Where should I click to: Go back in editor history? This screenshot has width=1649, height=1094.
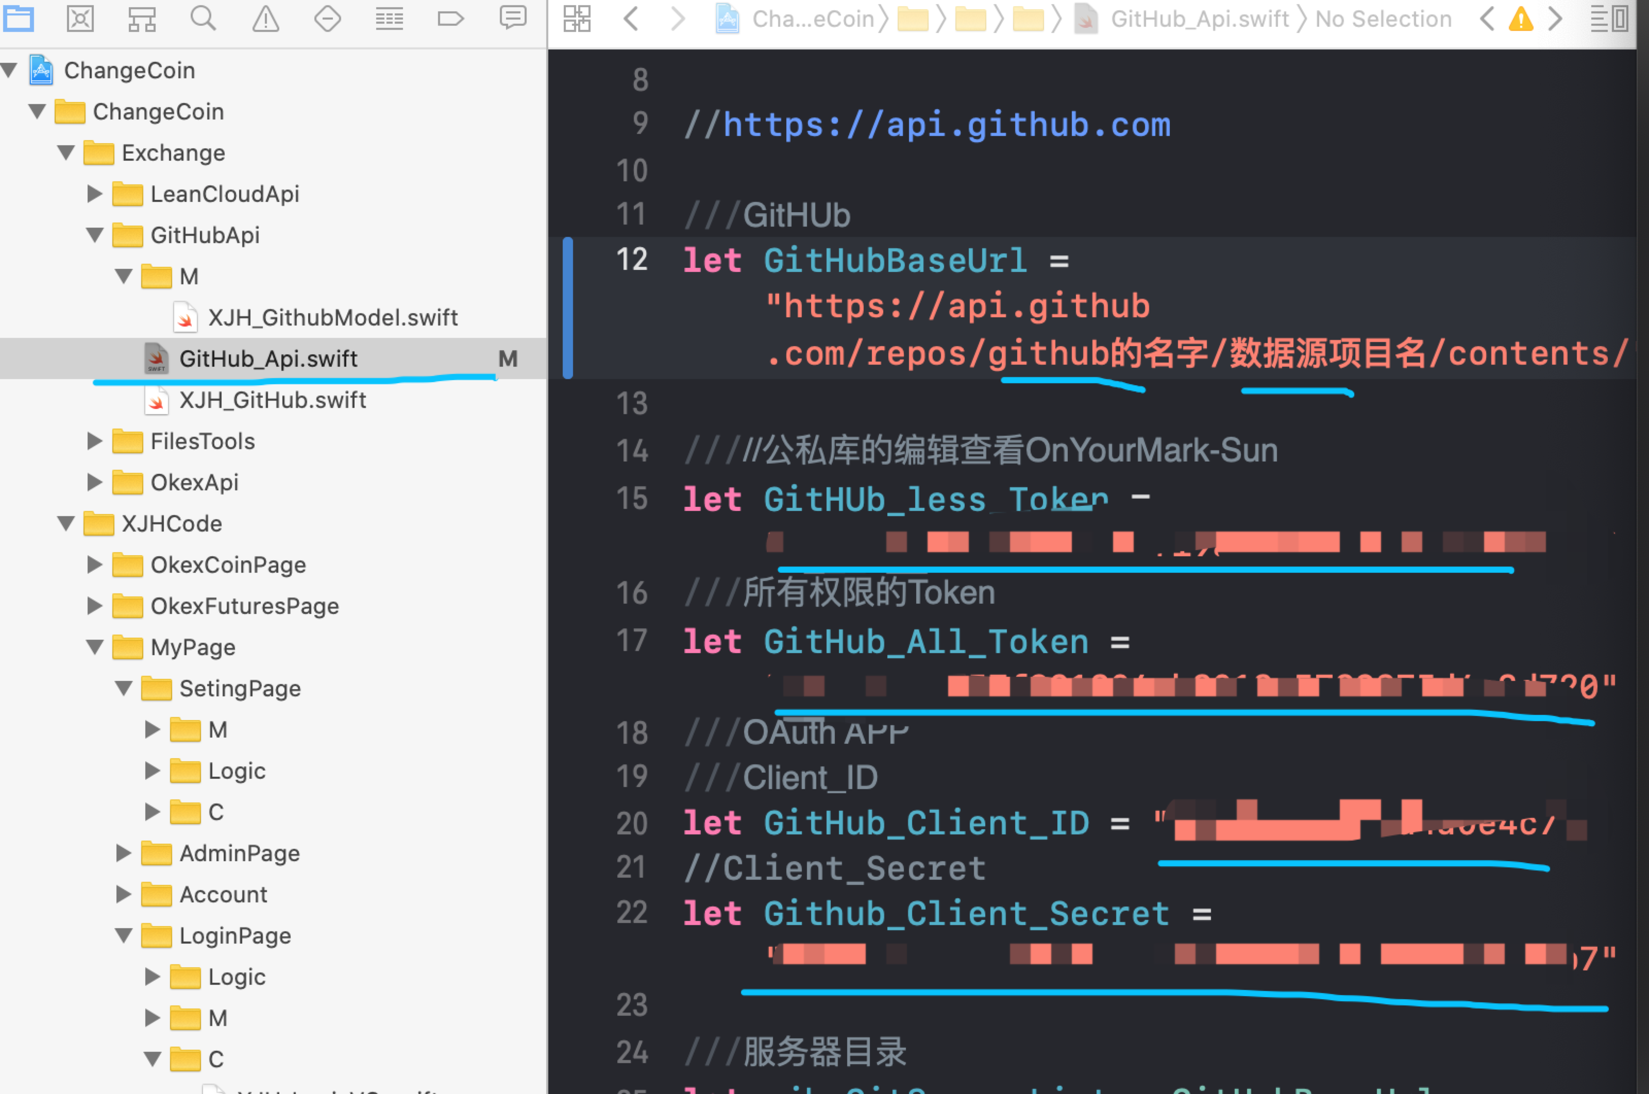click(631, 19)
